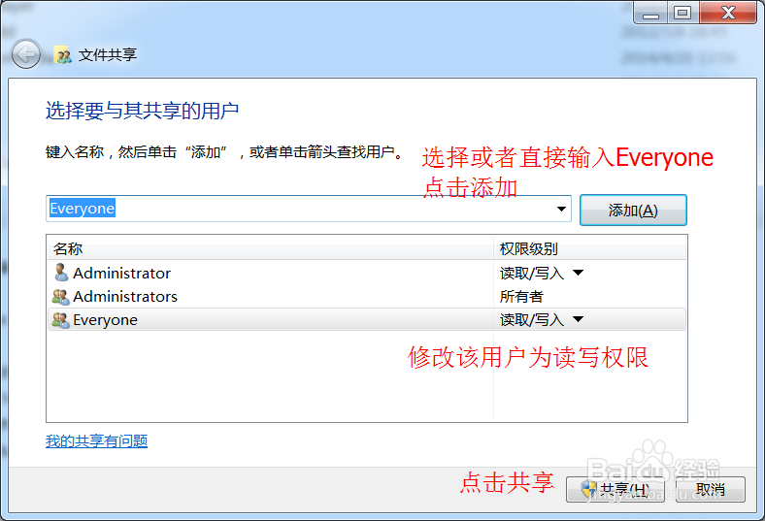Viewport: 765px width, 521px height.
Task: Sort by the 权限级别 column header
Action: 589,248
